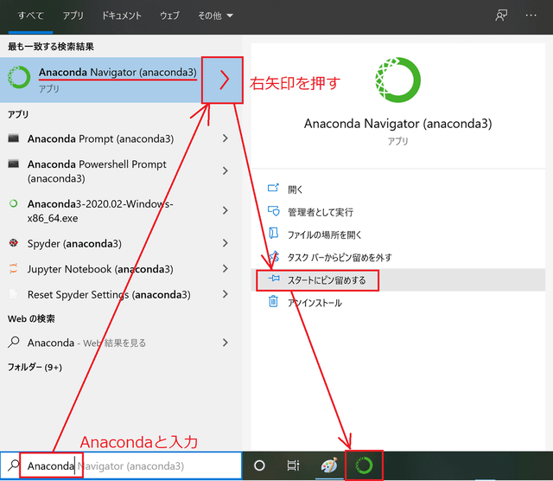Expand arrow next to Anaconda Powershell Prompt

click(x=226, y=171)
